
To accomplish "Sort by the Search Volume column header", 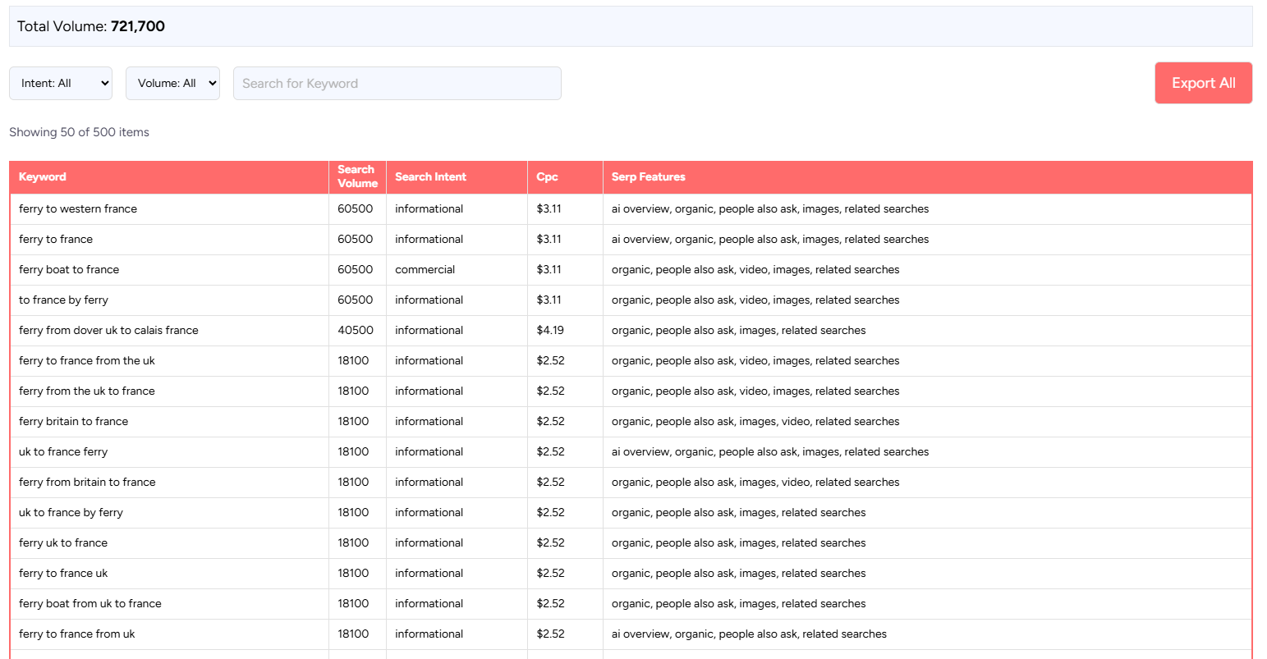I will pyautogui.click(x=356, y=176).
